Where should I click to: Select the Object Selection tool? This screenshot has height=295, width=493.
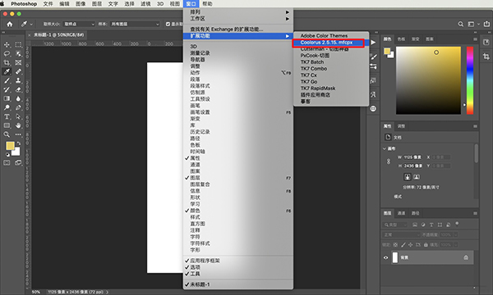(x=18, y=53)
